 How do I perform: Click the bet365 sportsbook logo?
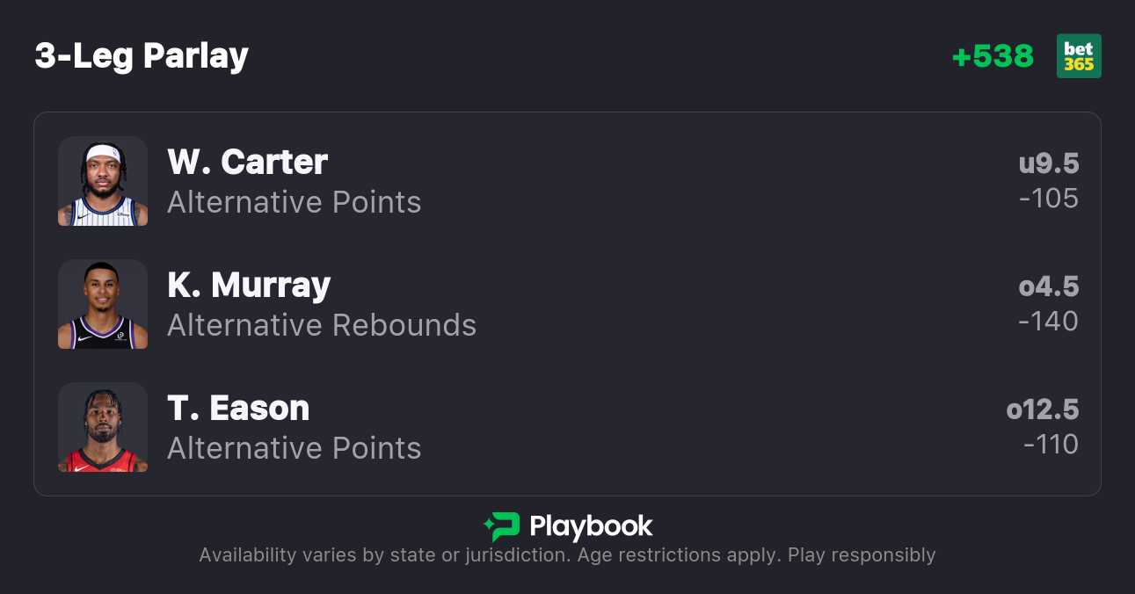click(x=1079, y=56)
